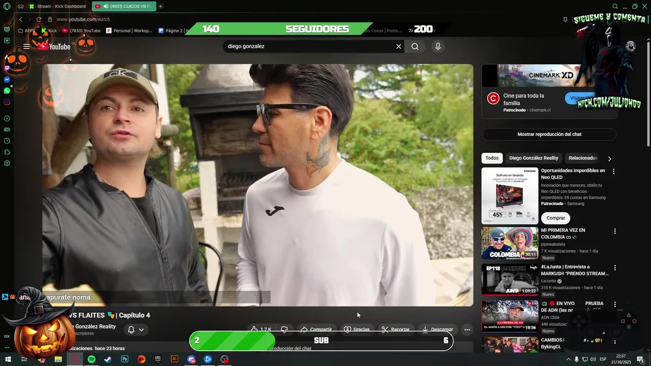Screen dimensions: 651x366
Task: Open the Personal | Worksp... bookmark
Action: (x=129, y=30)
